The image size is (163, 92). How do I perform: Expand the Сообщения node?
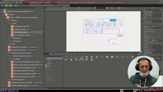(x=8, y=41)
